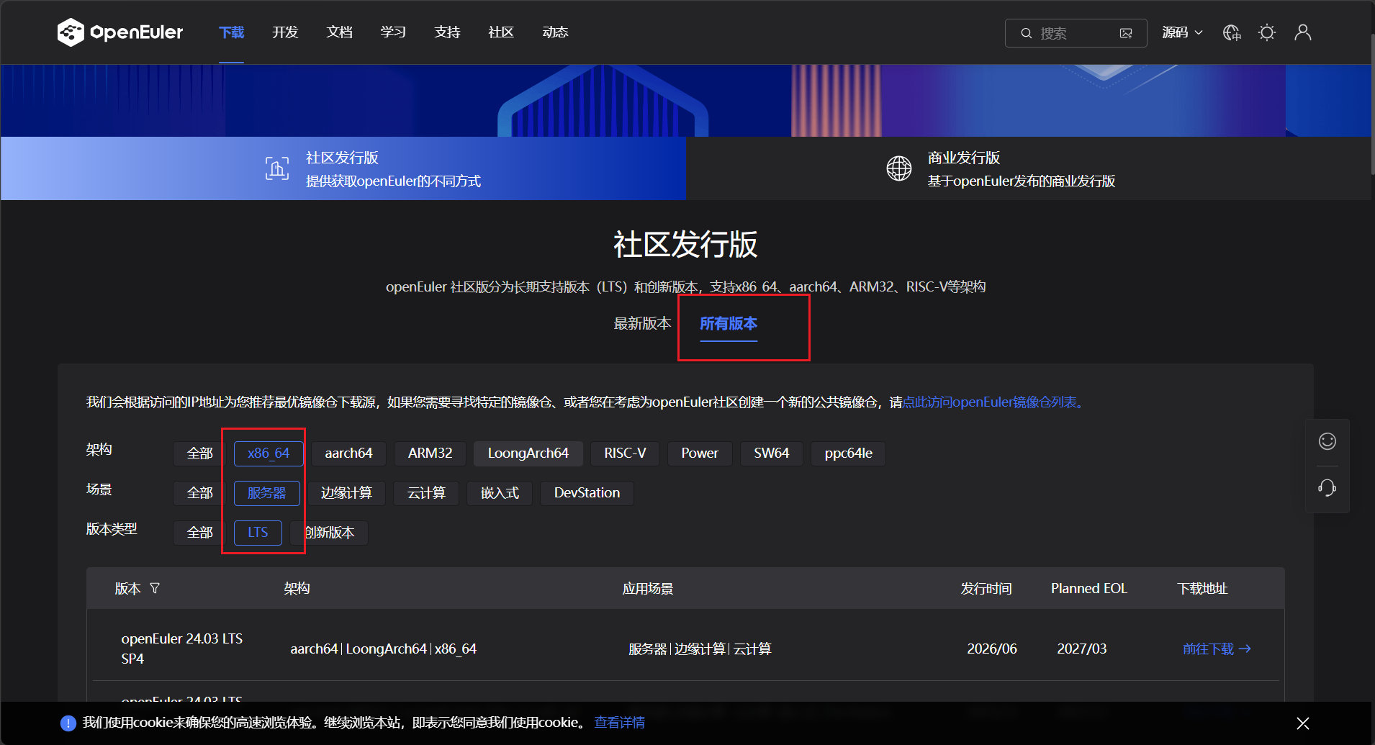Screen dimensions: 1375x745
Task: Click the smiley feedback icon
Action: click(x=1327, y=441)
